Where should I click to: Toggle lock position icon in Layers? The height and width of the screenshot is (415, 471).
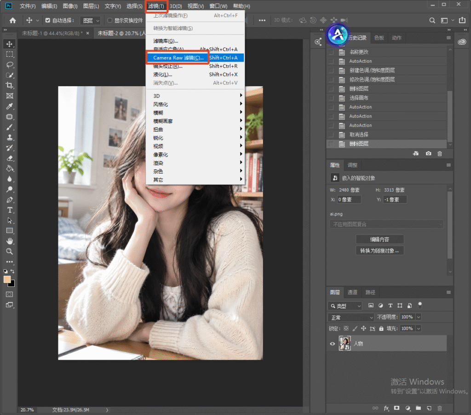coord(363,328)
